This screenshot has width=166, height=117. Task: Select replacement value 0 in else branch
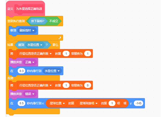88,85
